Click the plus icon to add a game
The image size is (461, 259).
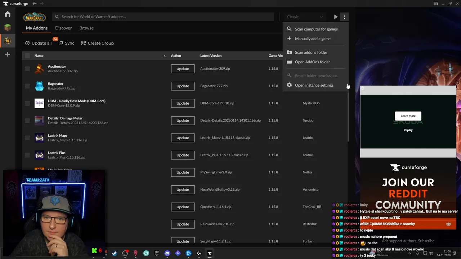[8, 54]
